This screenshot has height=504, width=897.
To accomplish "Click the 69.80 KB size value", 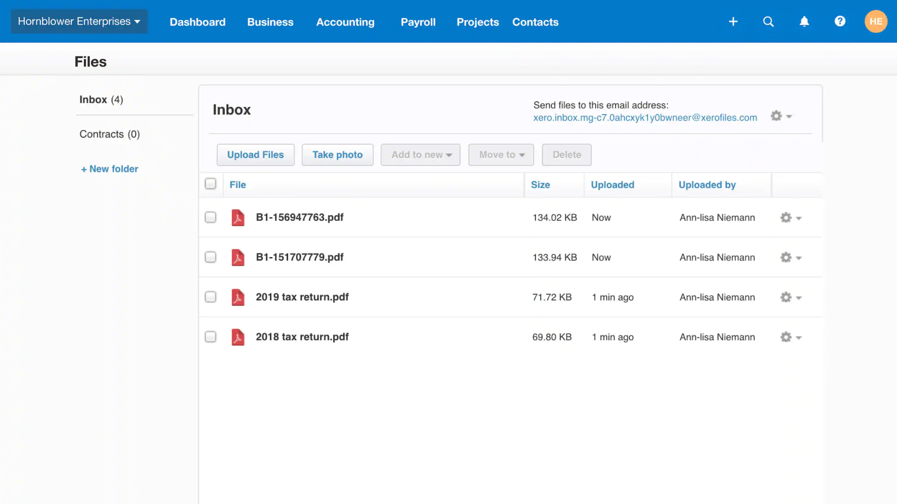I will [552, 337].
